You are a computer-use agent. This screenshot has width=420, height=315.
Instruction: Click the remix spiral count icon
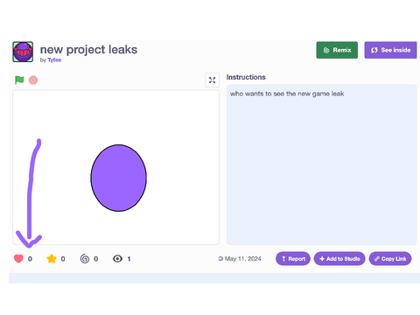click(85, 259)
